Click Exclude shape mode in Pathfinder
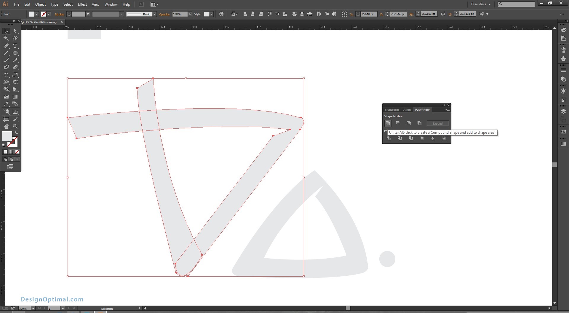569x313 pixels. [419, 123]
